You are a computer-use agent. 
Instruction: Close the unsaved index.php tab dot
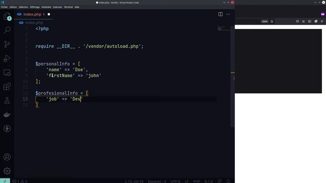[x=49, y=14]
